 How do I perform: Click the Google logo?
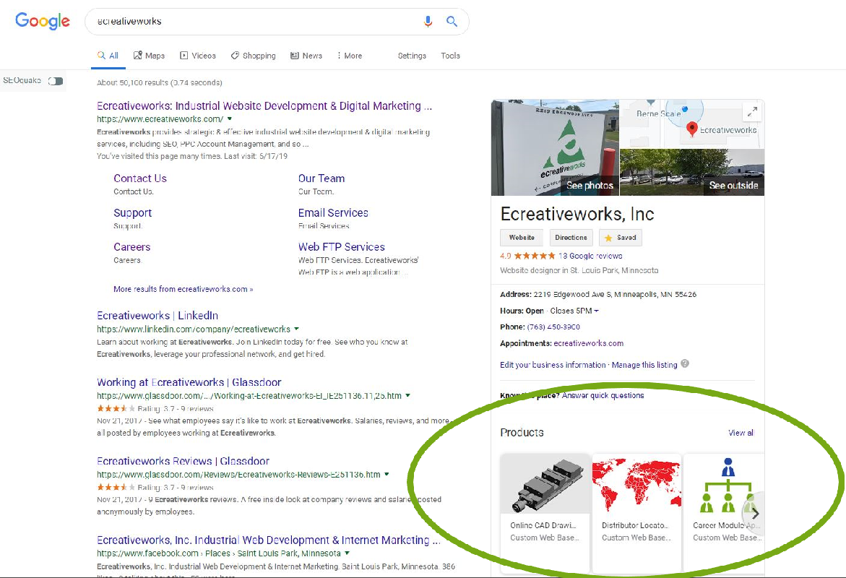43,21
